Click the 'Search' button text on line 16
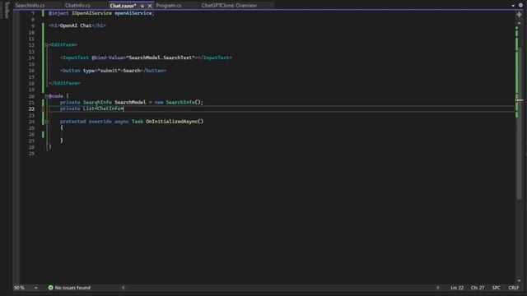Image resolution: width=527 pixels, height=296 pixels. (x=132, y=71)
